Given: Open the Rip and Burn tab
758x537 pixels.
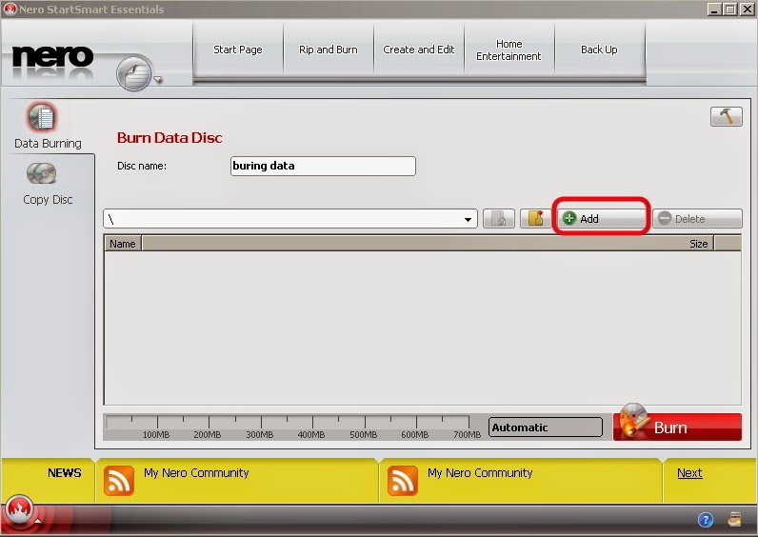Looking at the screenshot, I should coord(329,50).
